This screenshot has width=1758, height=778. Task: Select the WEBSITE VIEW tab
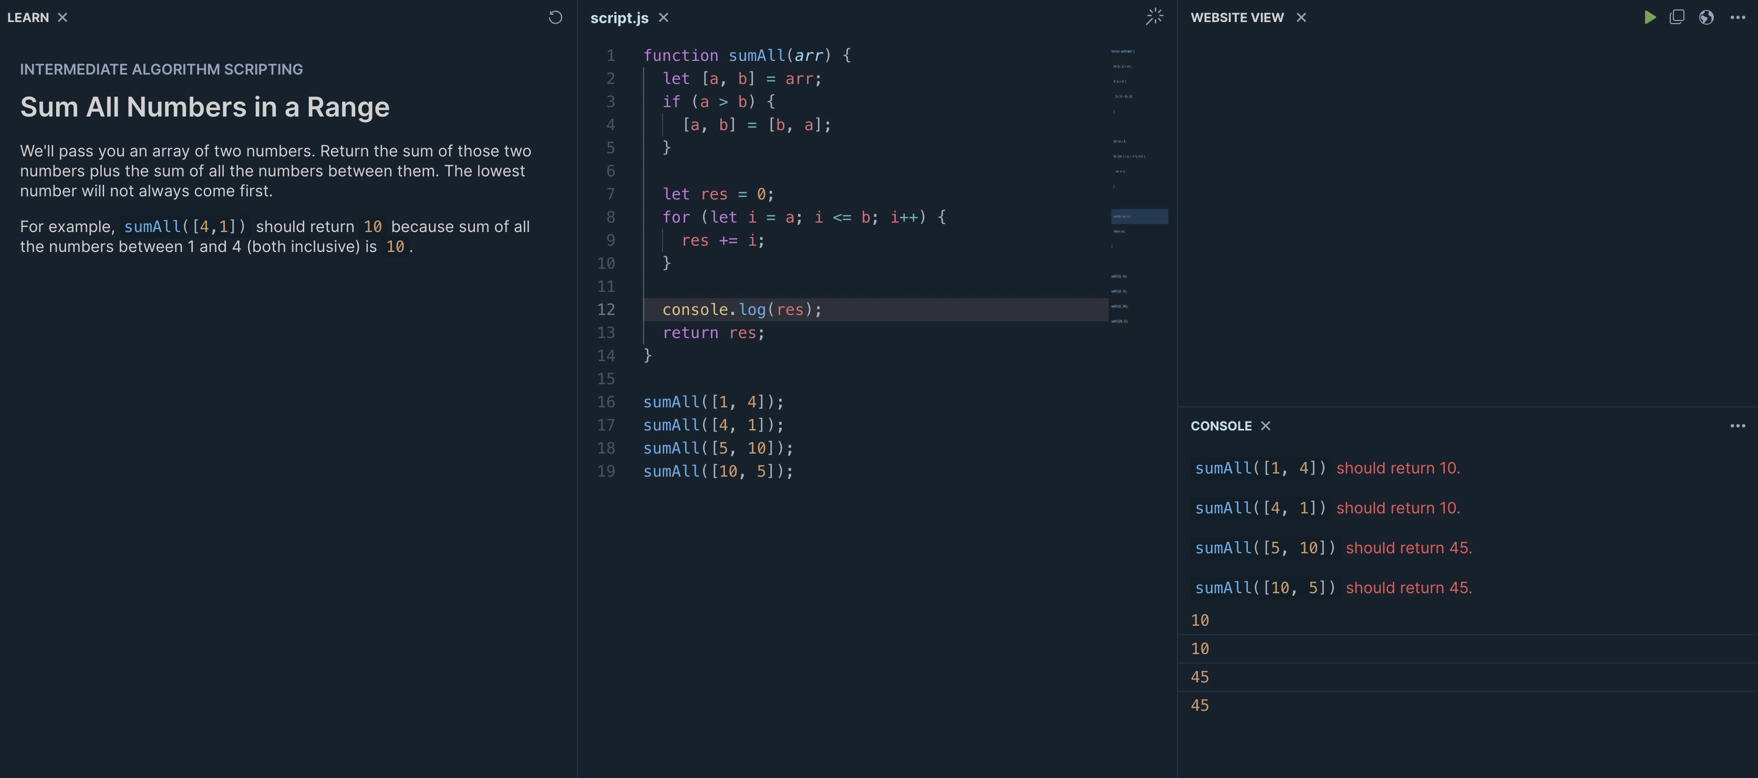1237,17
